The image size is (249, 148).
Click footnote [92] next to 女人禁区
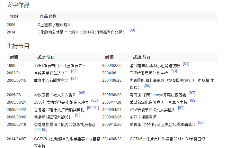tap(181, 108)
